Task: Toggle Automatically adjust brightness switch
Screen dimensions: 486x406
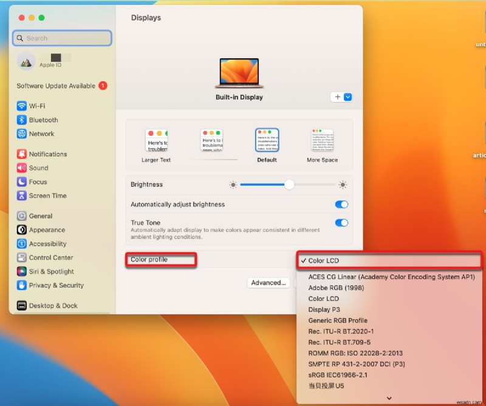Action: click(341, 205)
